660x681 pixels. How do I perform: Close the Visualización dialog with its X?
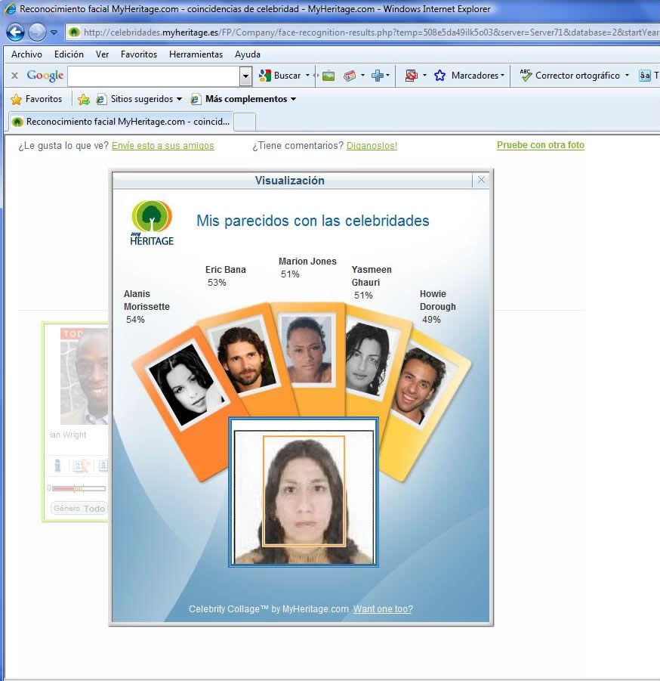click(481, 180)
